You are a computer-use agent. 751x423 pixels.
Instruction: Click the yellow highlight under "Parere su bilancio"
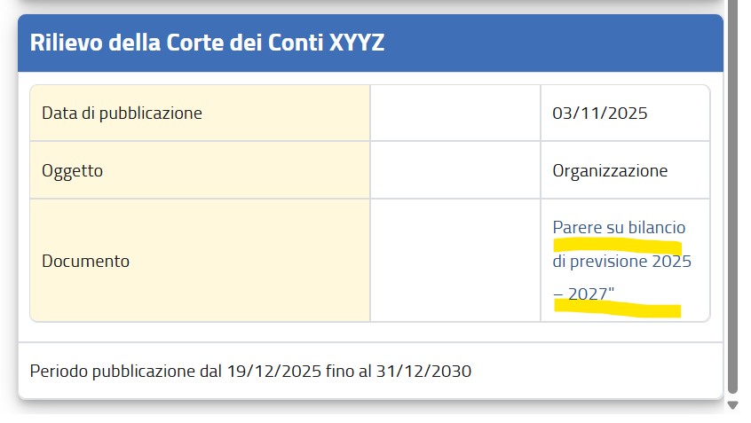tap(617, 245)
